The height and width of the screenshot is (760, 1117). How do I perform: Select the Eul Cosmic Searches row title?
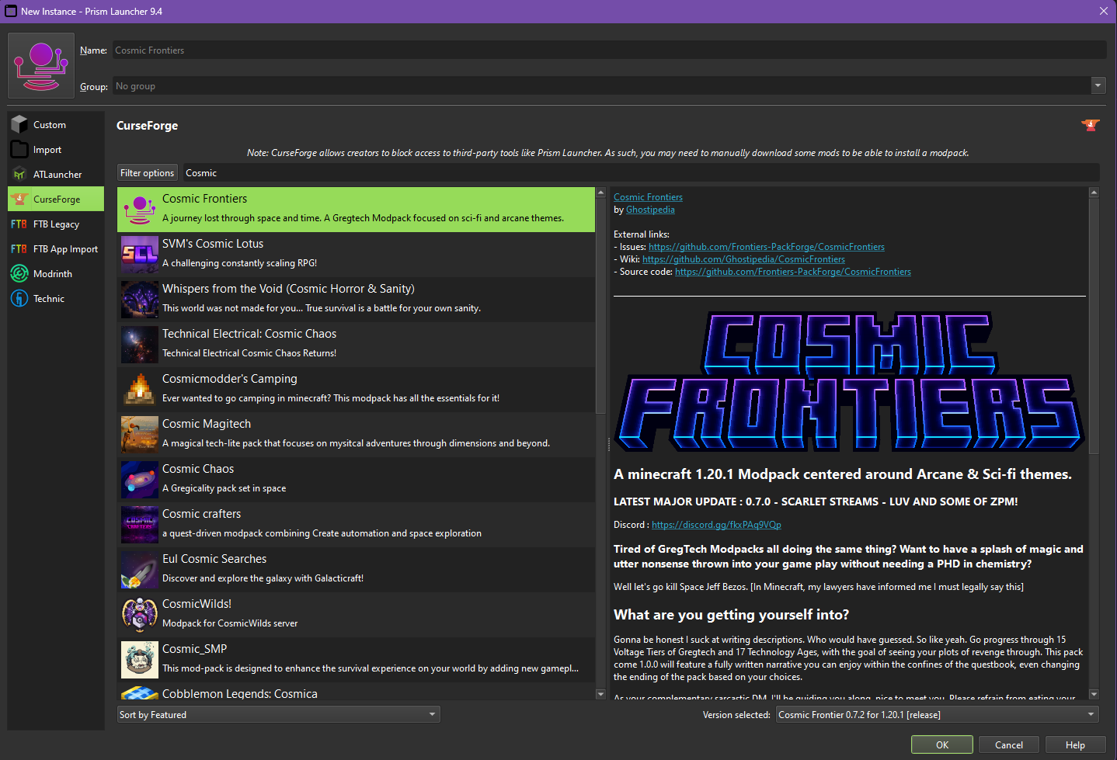pyautogui.click(x=214, y=559)
